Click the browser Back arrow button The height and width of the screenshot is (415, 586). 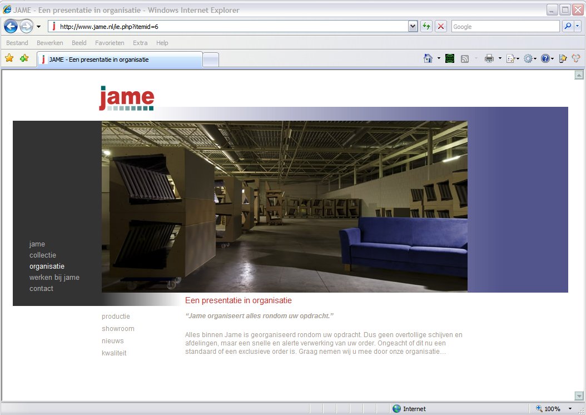(11, 26)
